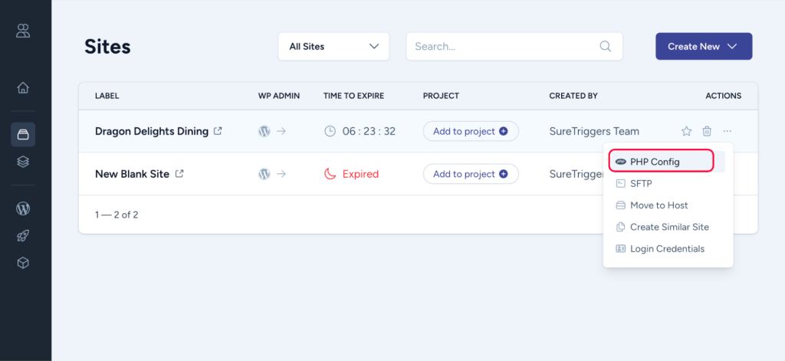Open WP admin for Dragon Delights Dining

coord(264,131)
